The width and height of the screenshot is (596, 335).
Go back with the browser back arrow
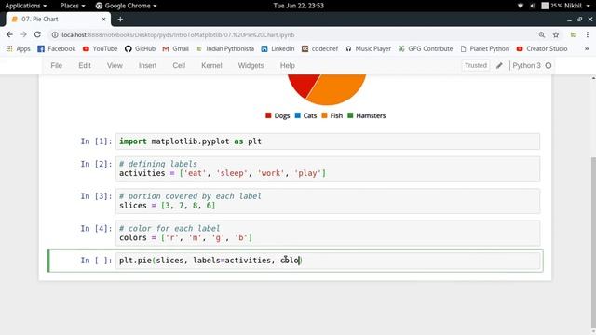9,34
